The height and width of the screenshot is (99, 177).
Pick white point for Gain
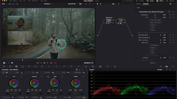point(48,76)
